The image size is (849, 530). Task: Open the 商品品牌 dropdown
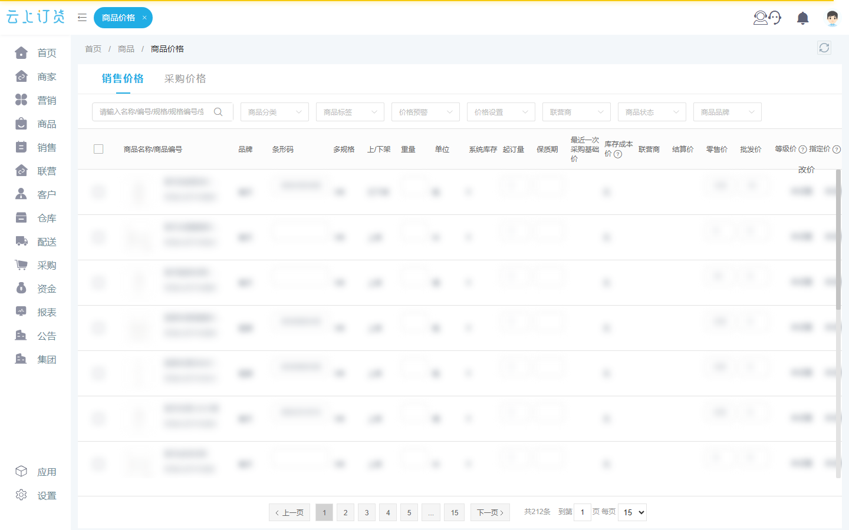click(728, 112)
